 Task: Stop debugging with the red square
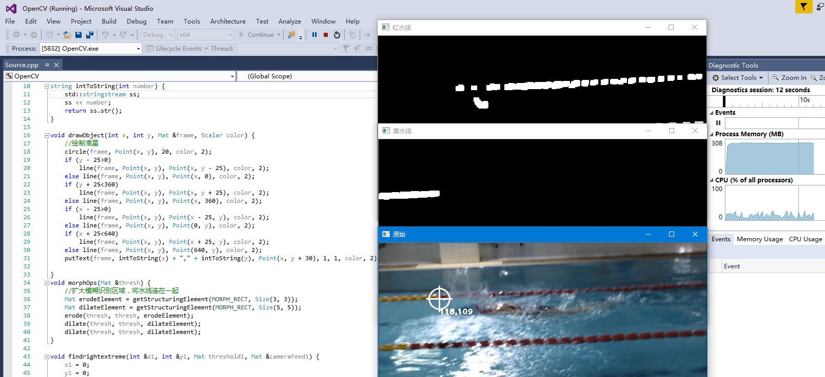(x=326, y=35)
